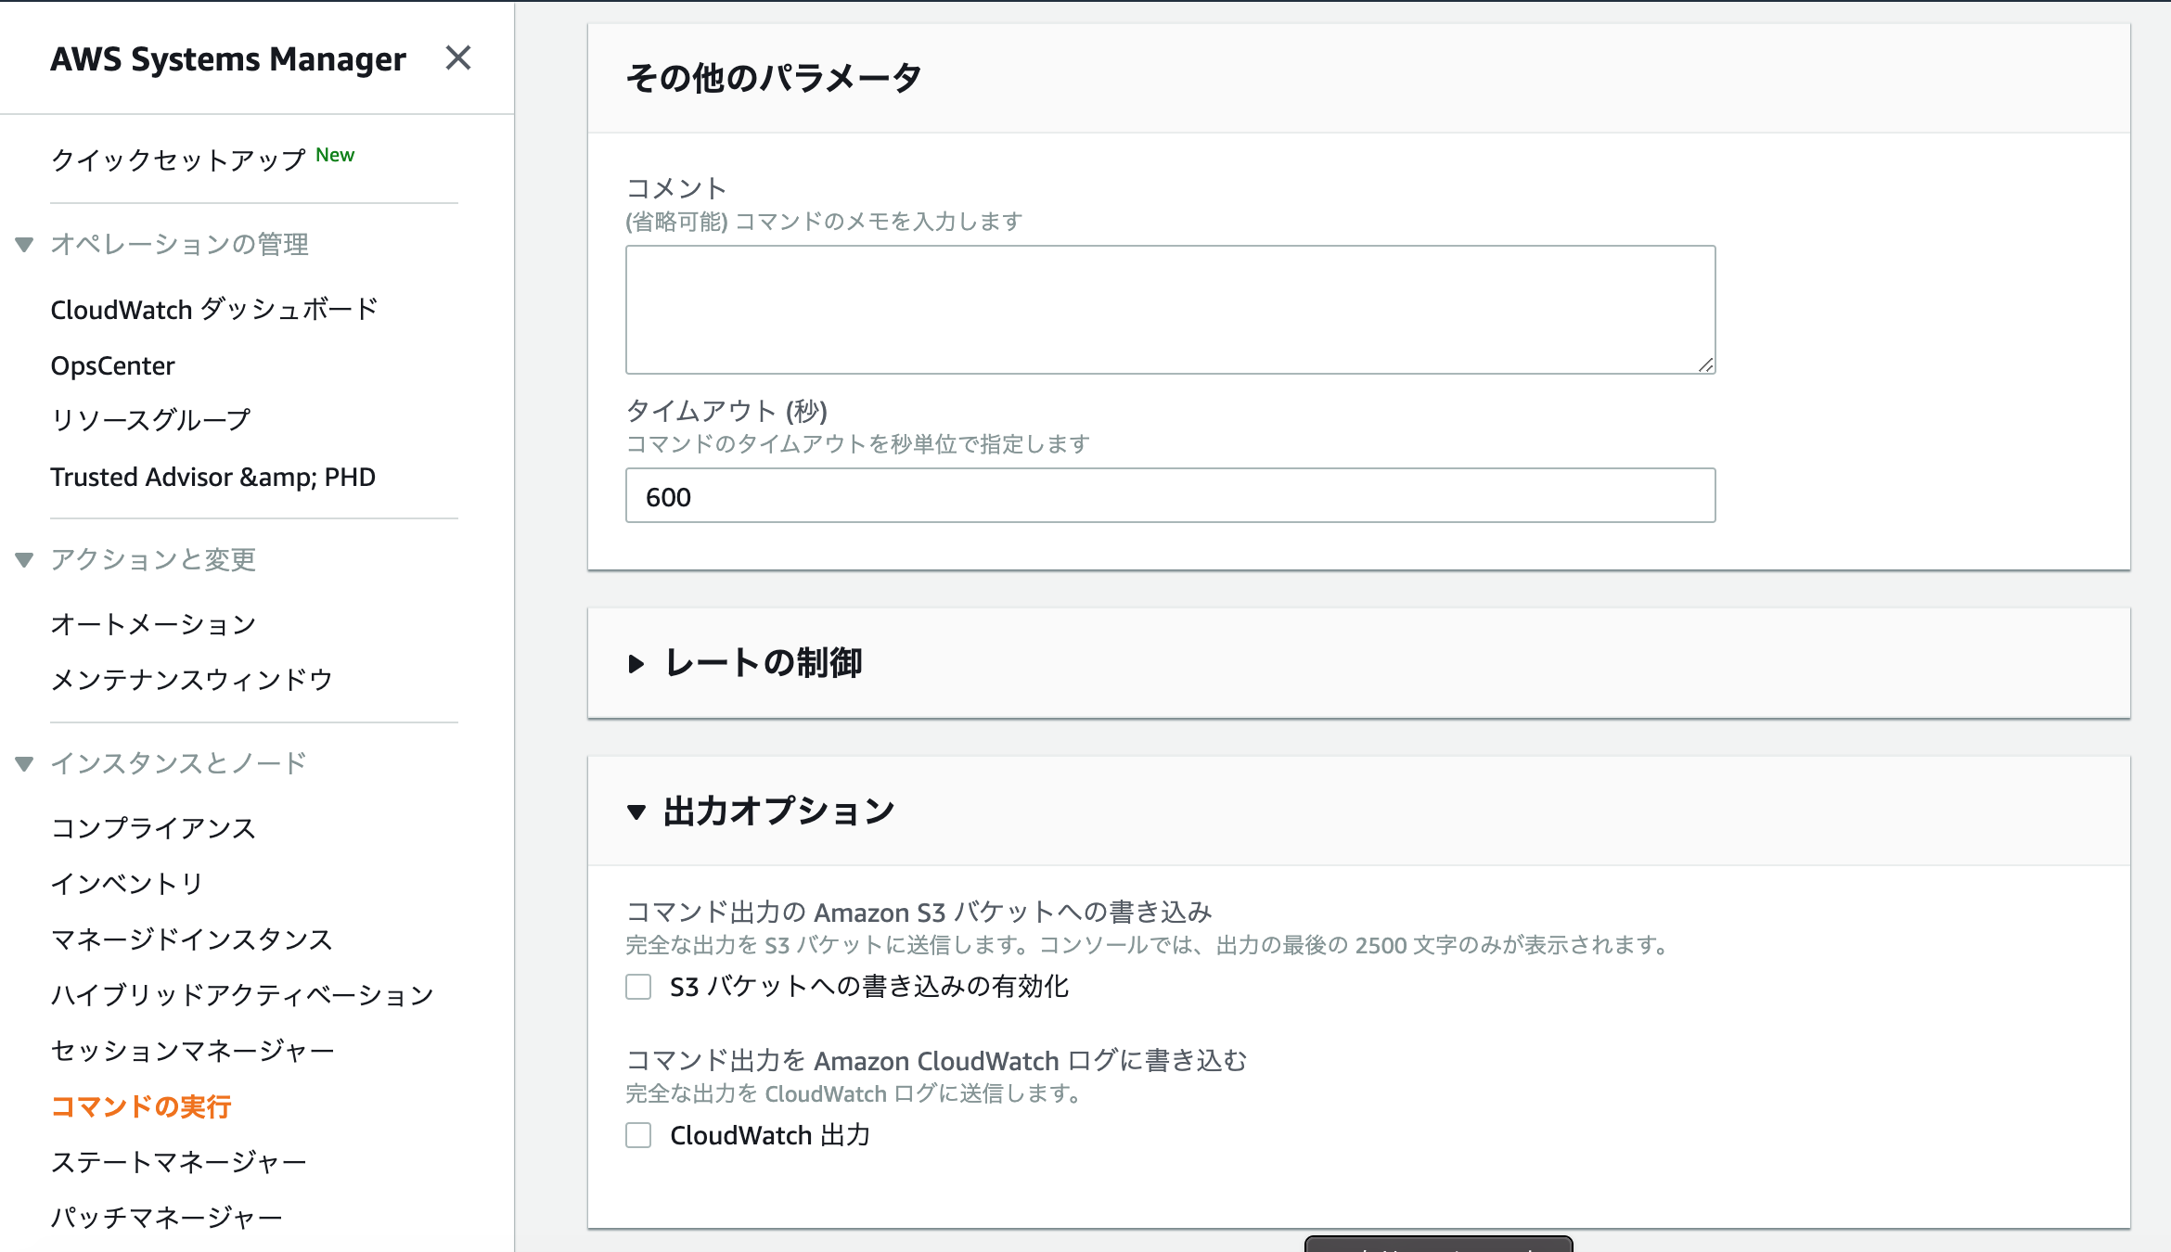Open コンプライアンス page

pos(154,828)
